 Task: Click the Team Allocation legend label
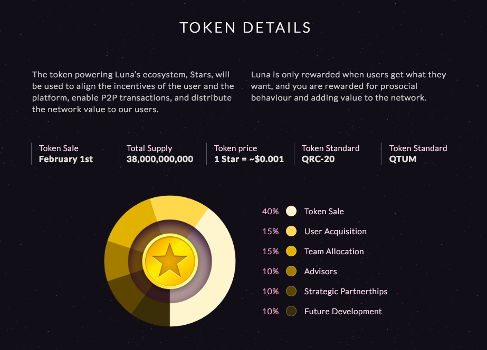pos(334,251)
